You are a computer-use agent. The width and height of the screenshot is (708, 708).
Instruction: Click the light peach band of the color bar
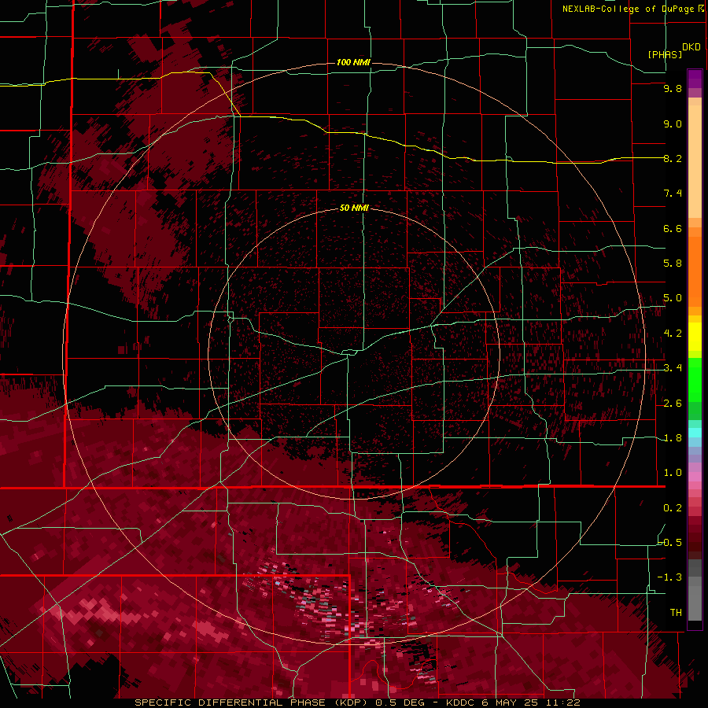pyautogui.click(x=695, y=163)
